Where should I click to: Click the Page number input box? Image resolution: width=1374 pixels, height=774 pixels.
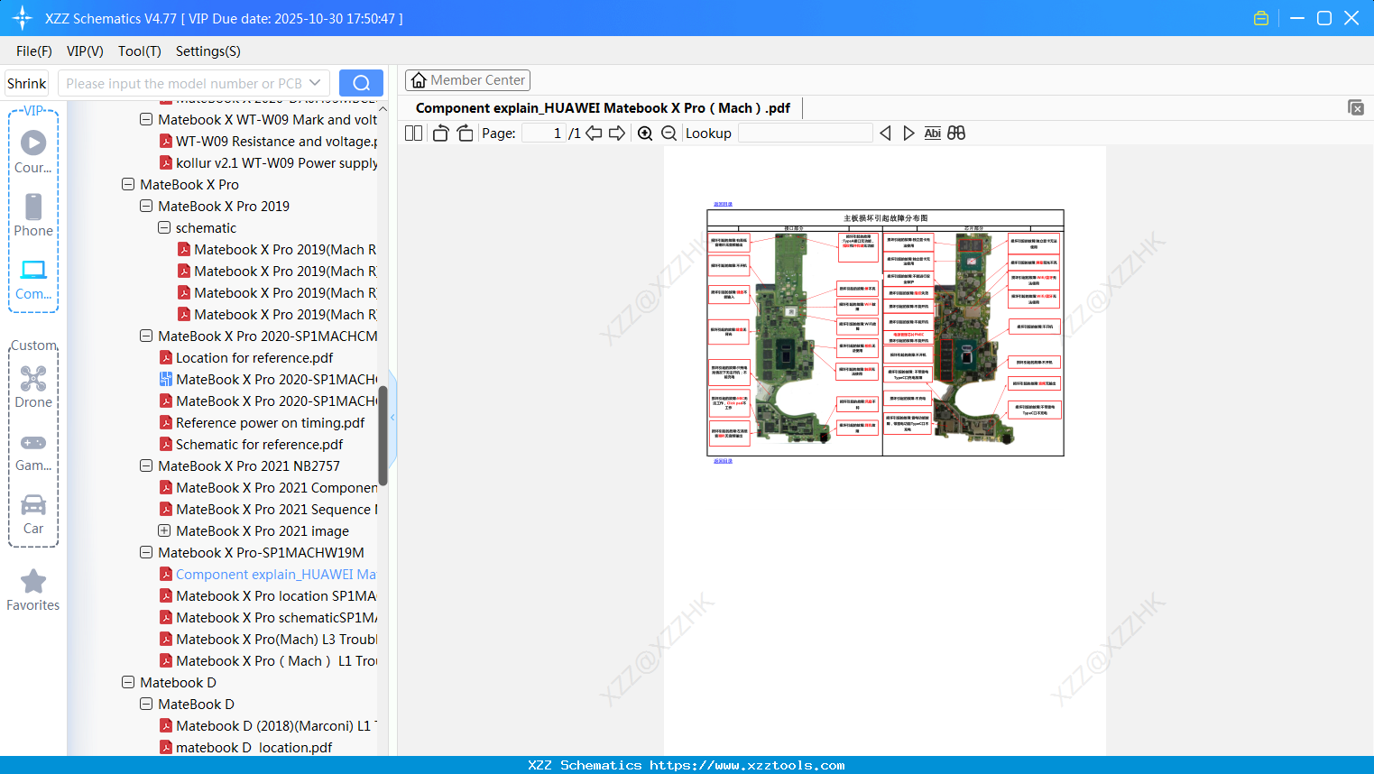543,133
